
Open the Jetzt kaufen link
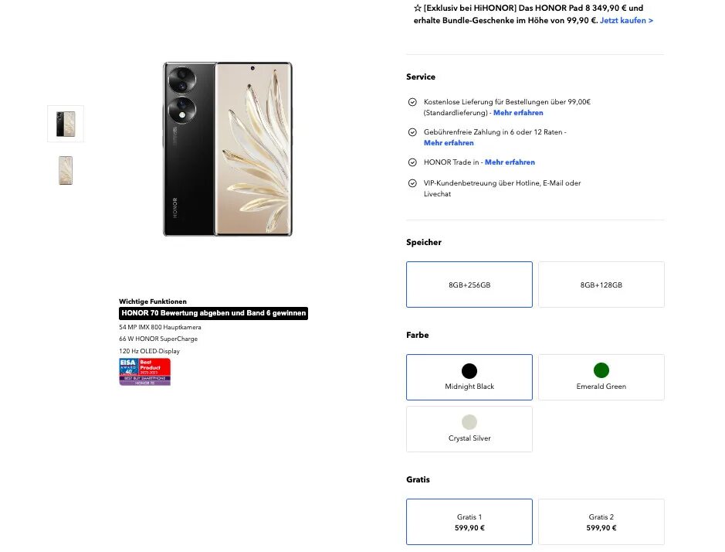click(626, 20)
